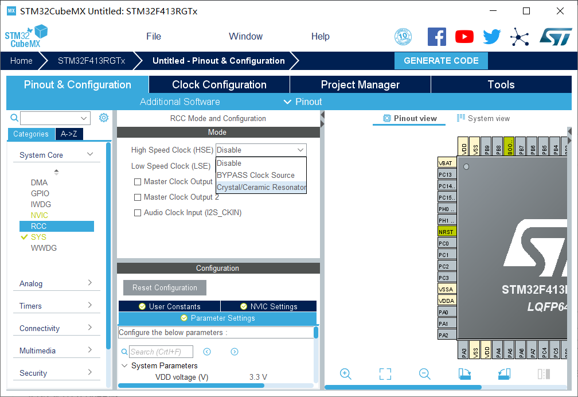Image resolution: width=578 pixels, height=397 pixels.
Task: Click the PC13 pin on chip
Action: pyautogui.click(x=447, y=174)
